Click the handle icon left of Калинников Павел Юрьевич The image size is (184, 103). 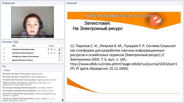coord(4,53)
